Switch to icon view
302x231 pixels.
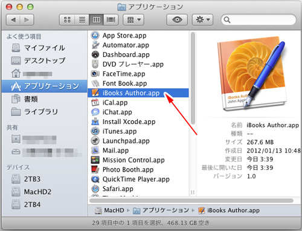(x=67, y=20)
